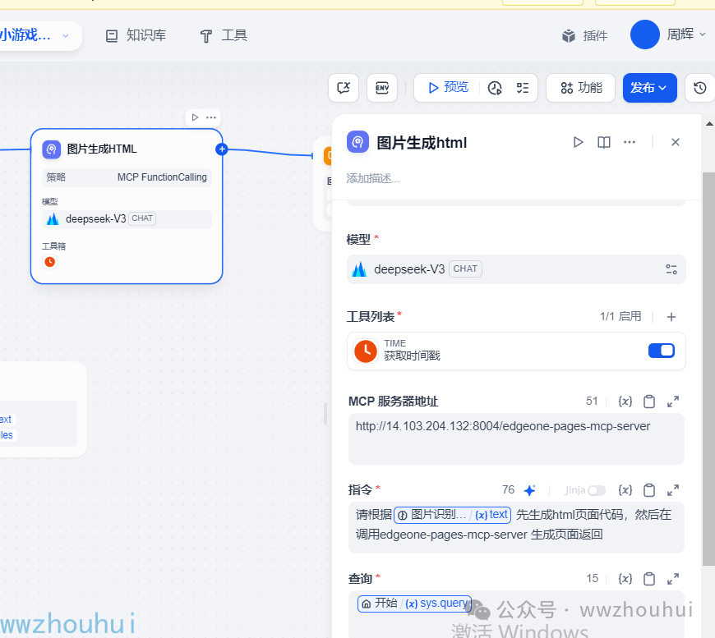Open the ENV environment variables button
The image size is (715, 638).
point(382,88)
